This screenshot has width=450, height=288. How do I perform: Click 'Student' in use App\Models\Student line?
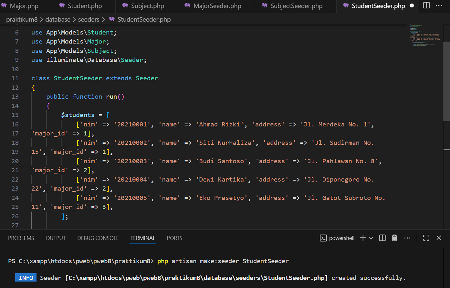[x=100, y=33]
